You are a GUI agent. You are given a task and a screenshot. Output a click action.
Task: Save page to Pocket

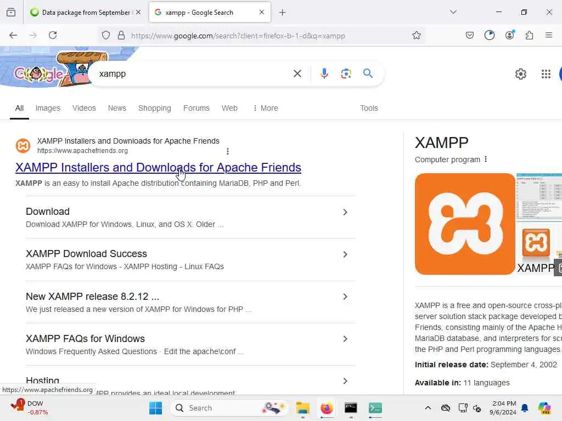coord(470,35)
